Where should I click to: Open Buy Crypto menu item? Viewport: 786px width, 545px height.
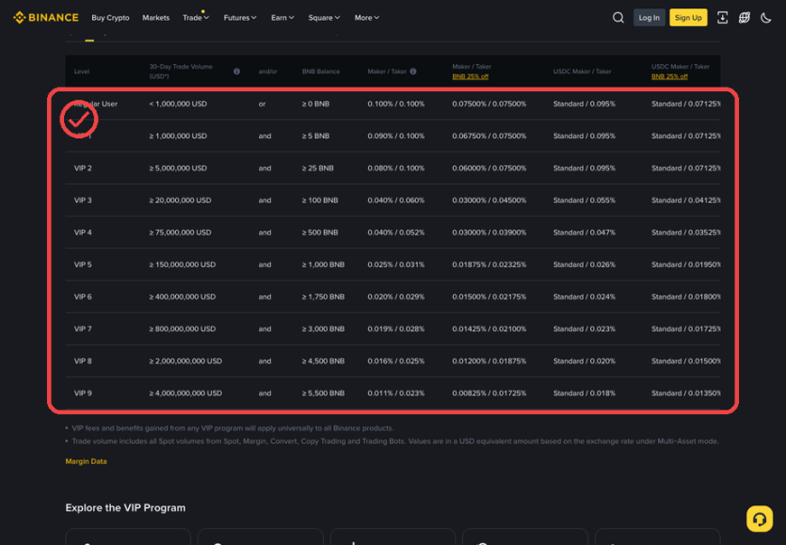click(110, 18)
